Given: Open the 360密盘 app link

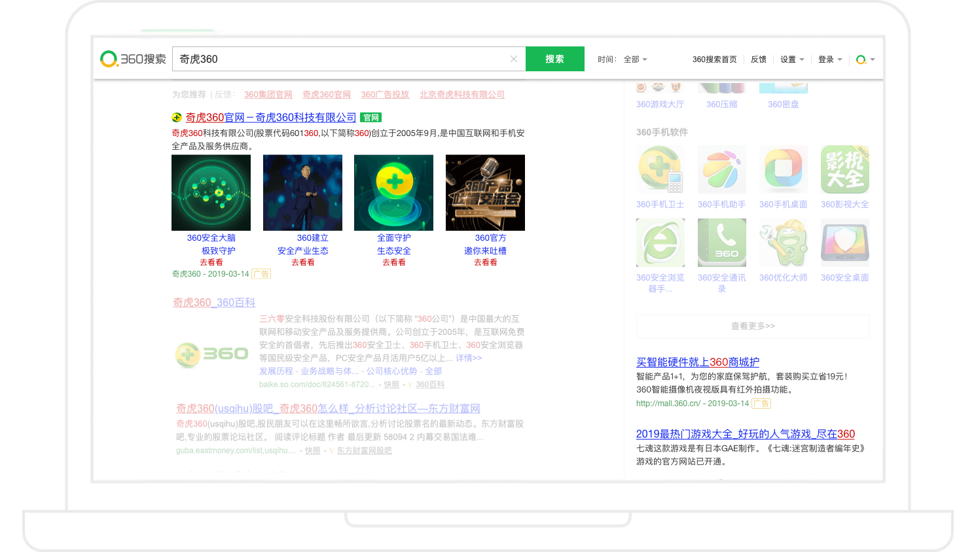Looking at the screenshot, I should click(x=783, y=105).
